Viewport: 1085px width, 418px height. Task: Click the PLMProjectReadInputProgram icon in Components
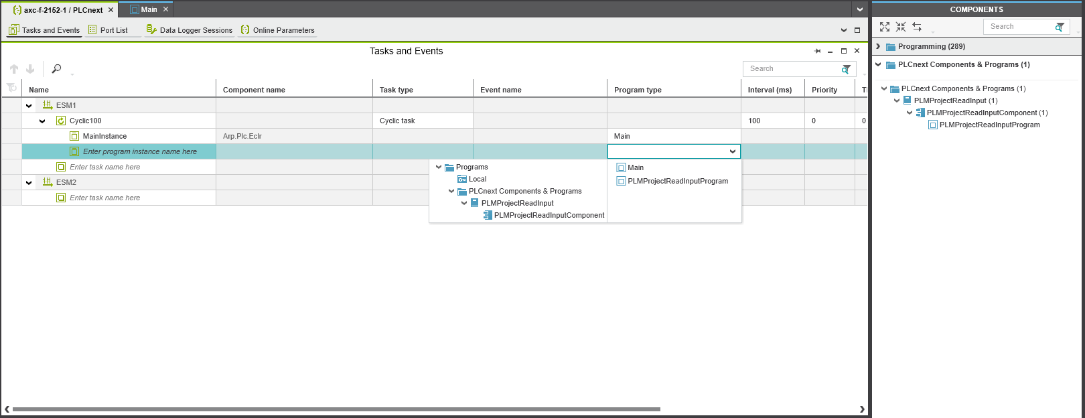tap(933, 125)
